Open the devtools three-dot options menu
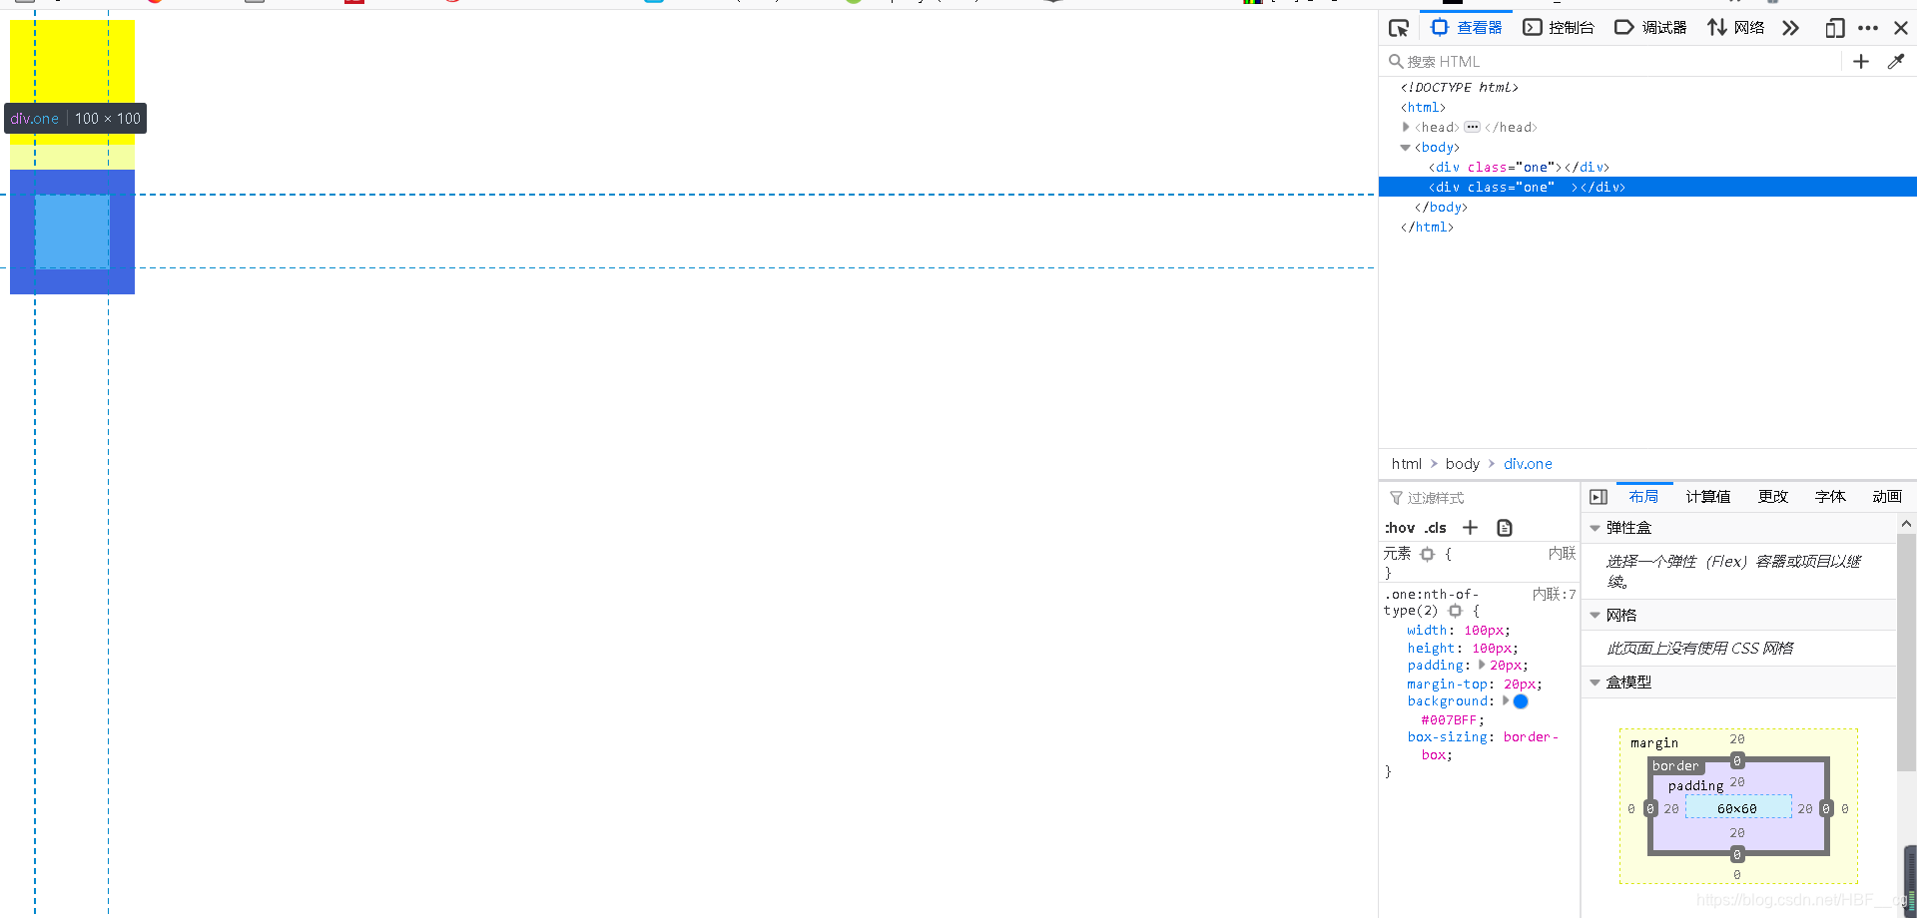Screen dimensions: 1917x918 tap(1868, 28)
